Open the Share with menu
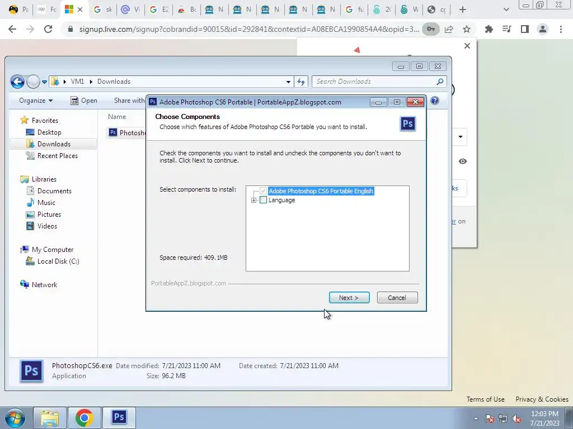 (129, 101)
